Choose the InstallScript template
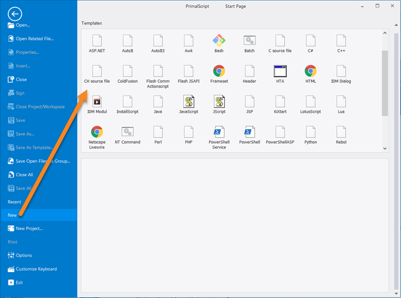 (x=127, y=104)
